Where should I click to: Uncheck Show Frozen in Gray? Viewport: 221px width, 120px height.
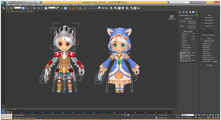202,57
